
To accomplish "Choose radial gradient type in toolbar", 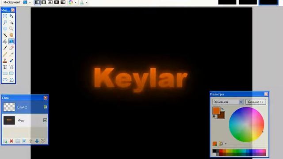I will click(x=57, y=2).
